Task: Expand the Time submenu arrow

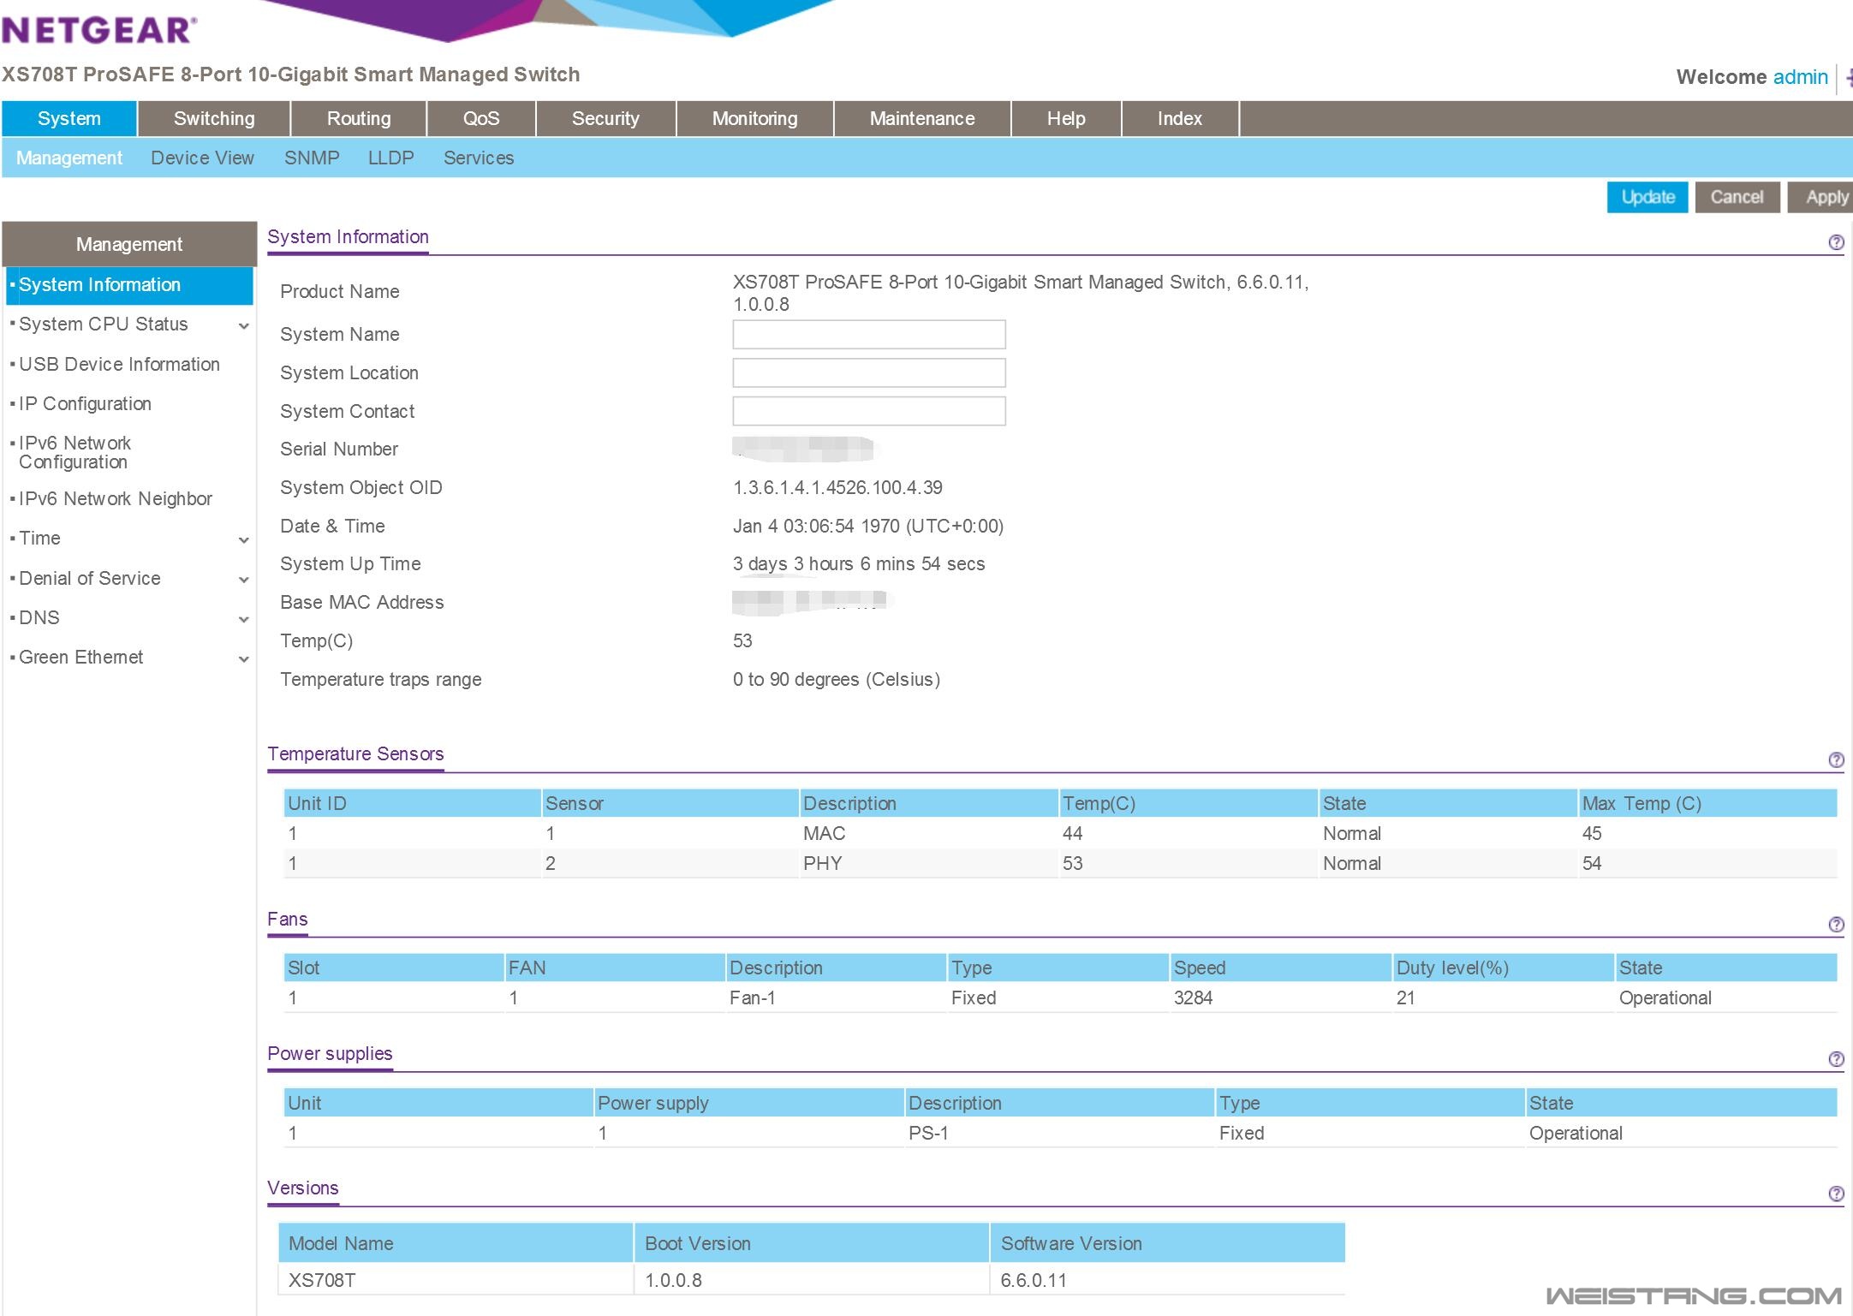Action: tap(244, 540)
